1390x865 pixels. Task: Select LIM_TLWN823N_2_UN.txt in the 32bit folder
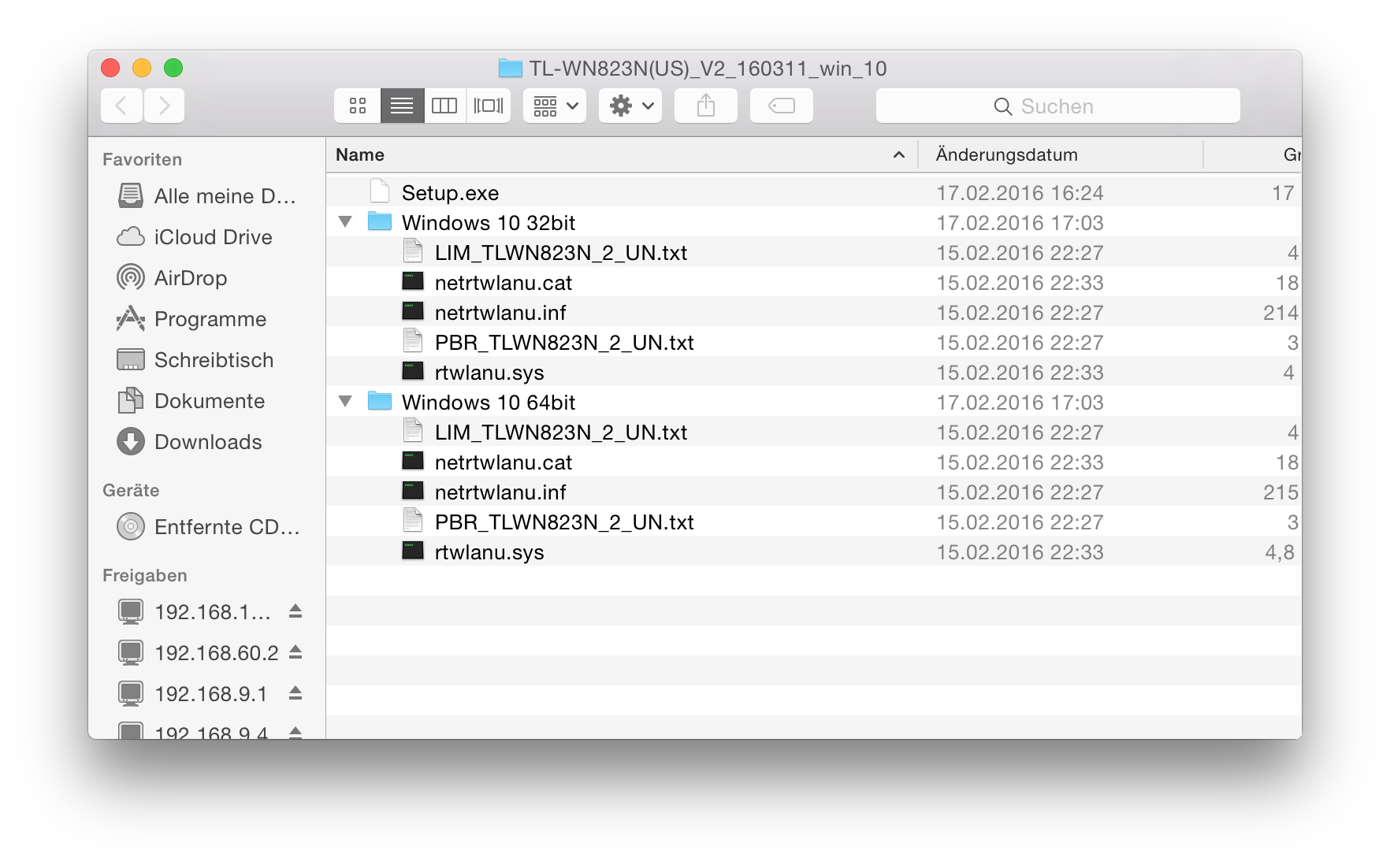(813, 252)
